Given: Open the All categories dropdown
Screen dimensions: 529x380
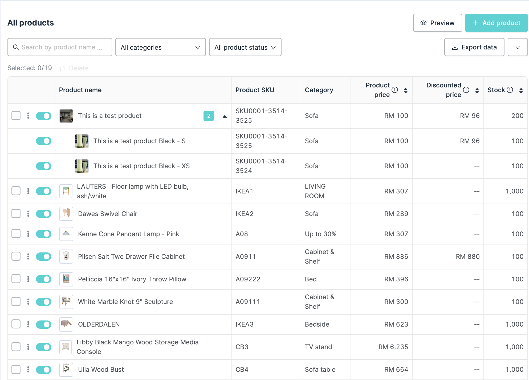Looking at the screenshot, I should coord(160,47).
